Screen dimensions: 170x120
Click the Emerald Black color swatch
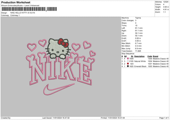click(x=128, y=66)
